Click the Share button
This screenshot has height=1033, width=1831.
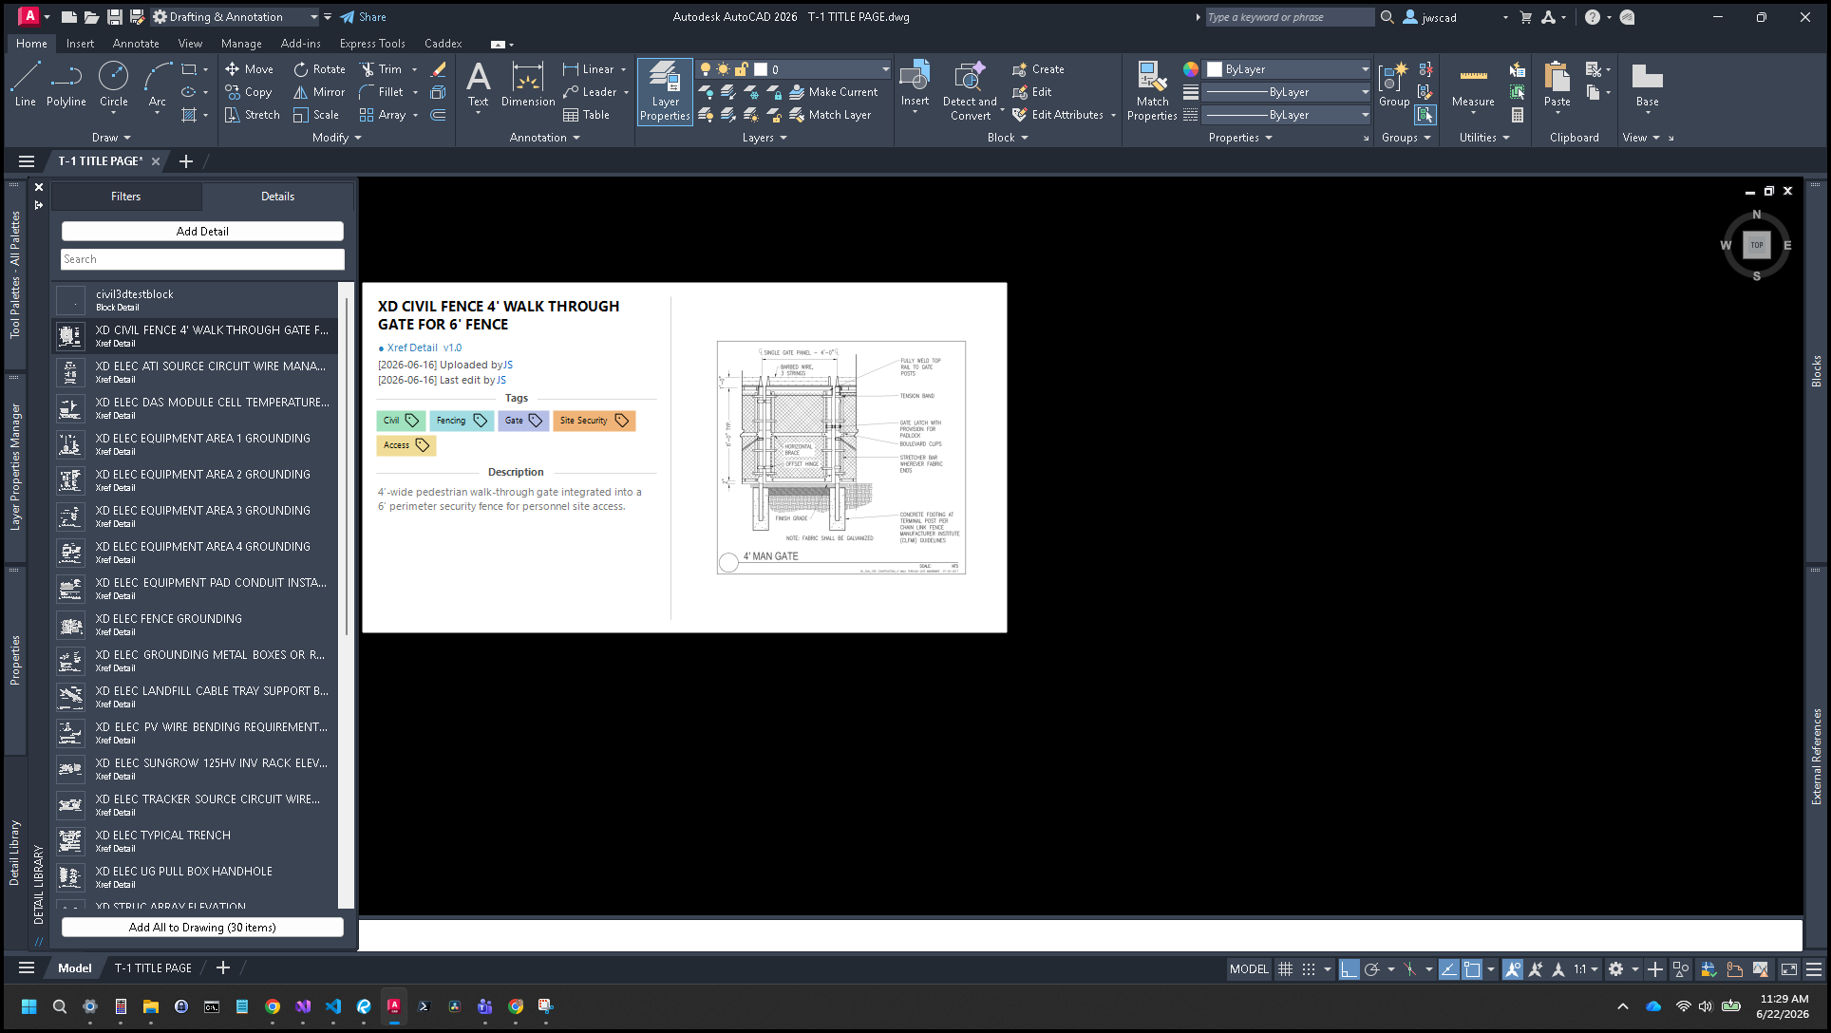click(x=364, y=17)
